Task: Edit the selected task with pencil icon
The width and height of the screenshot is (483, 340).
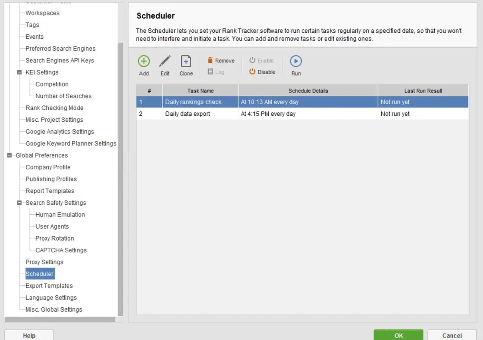Action: [x=165, y=65]
